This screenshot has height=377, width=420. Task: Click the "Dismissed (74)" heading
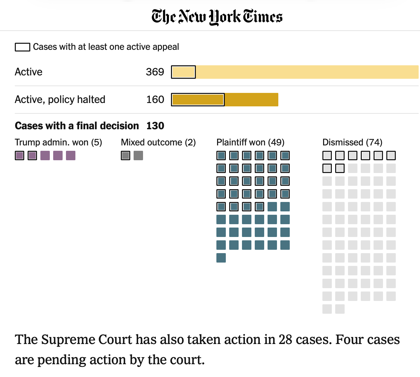tap(352, 142)
